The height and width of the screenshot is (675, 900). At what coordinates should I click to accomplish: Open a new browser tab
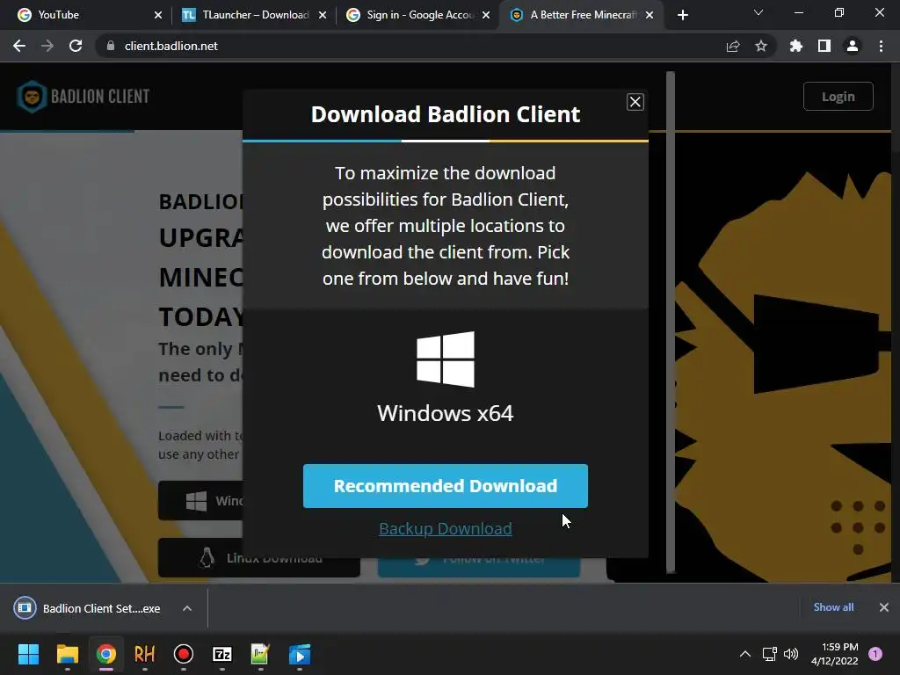tap(682, 15)
